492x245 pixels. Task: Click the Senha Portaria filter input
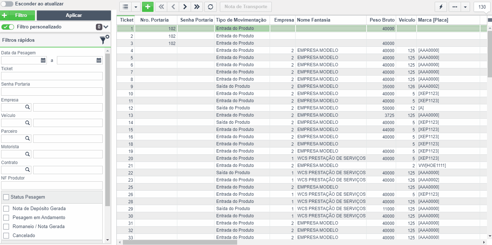pos(52,92)
